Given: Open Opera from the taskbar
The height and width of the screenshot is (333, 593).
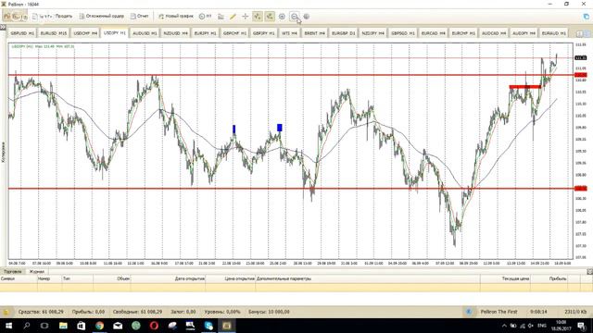Looking at the screenshot, I should click(x=154, y=326).
